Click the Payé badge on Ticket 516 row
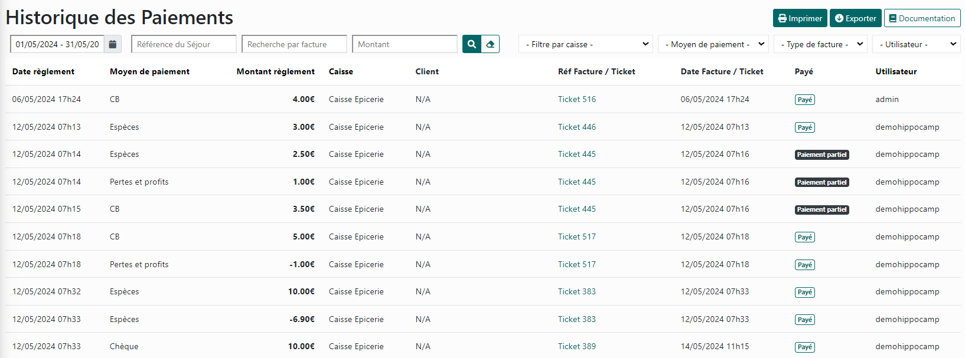The height and width of the screenshot is (358, 965). 804,100
